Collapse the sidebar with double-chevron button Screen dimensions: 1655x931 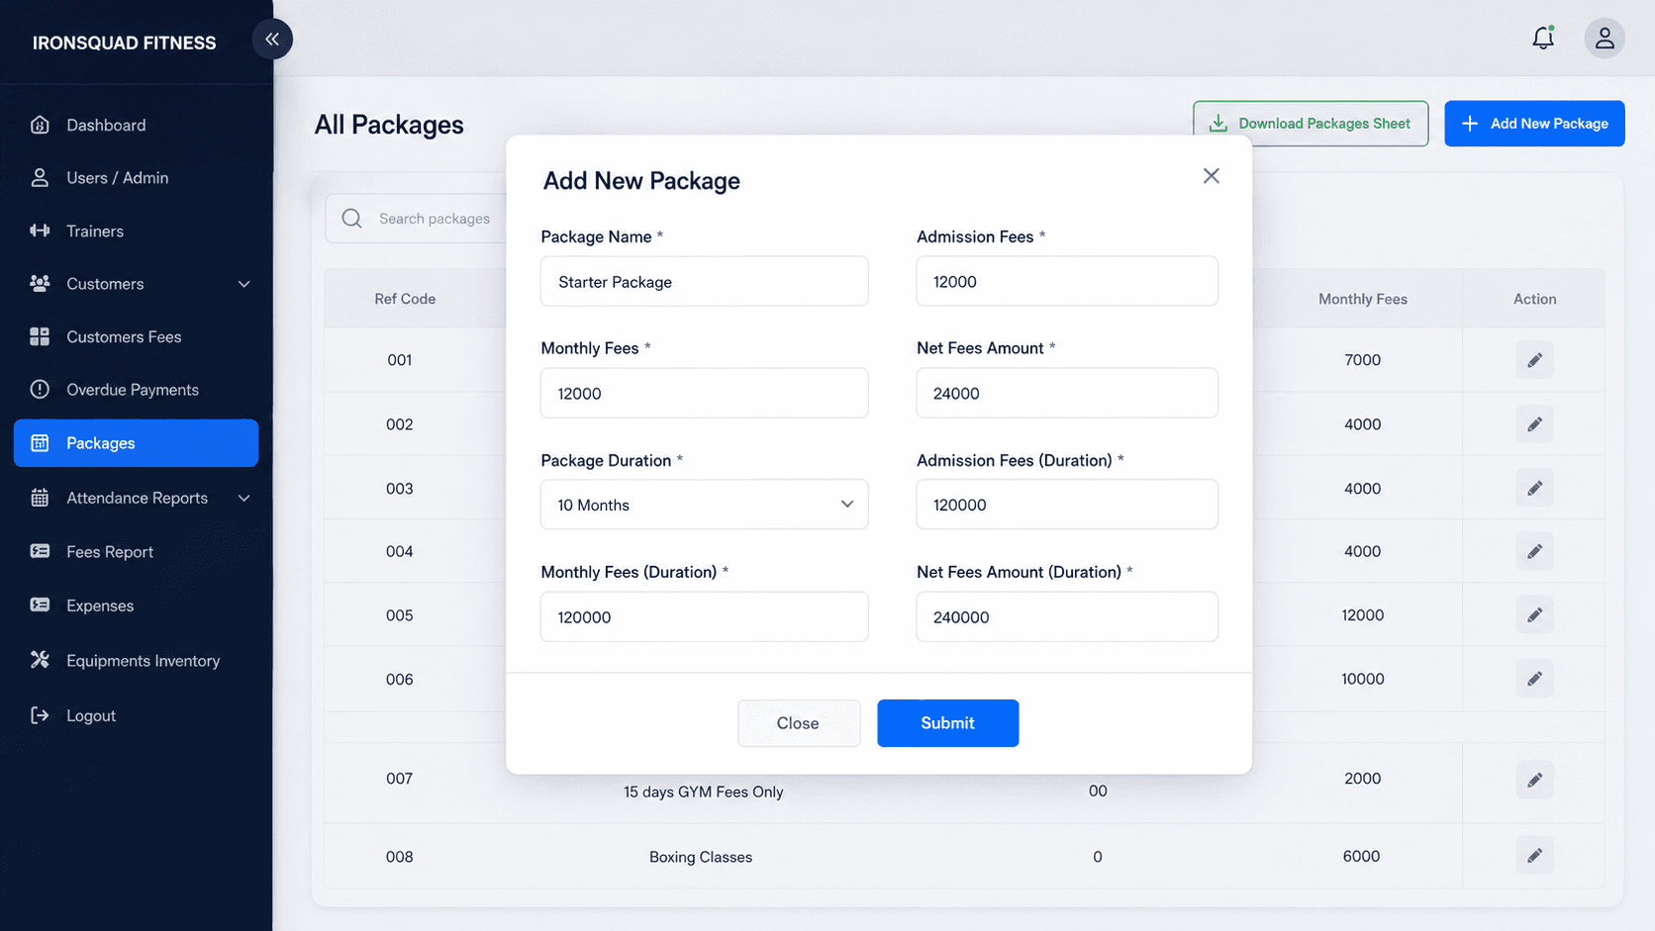tap(272, 39)
